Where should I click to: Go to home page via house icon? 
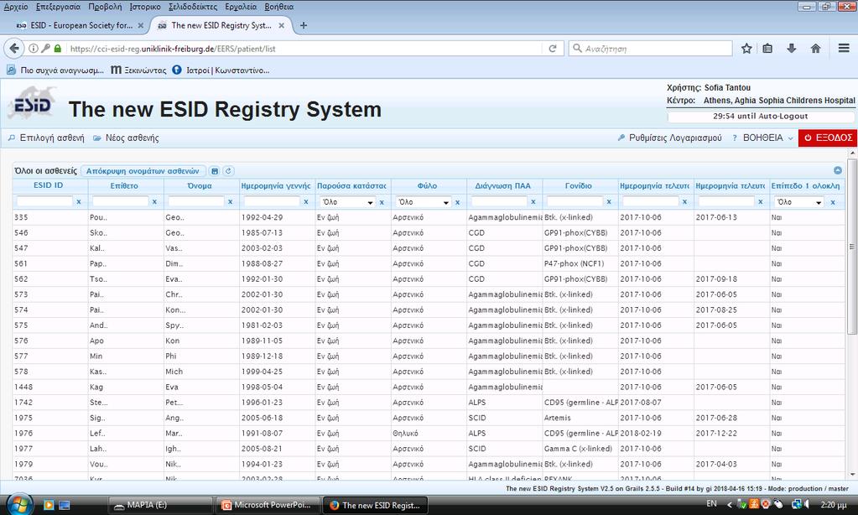pyautogui.click(x=815, y=48)
